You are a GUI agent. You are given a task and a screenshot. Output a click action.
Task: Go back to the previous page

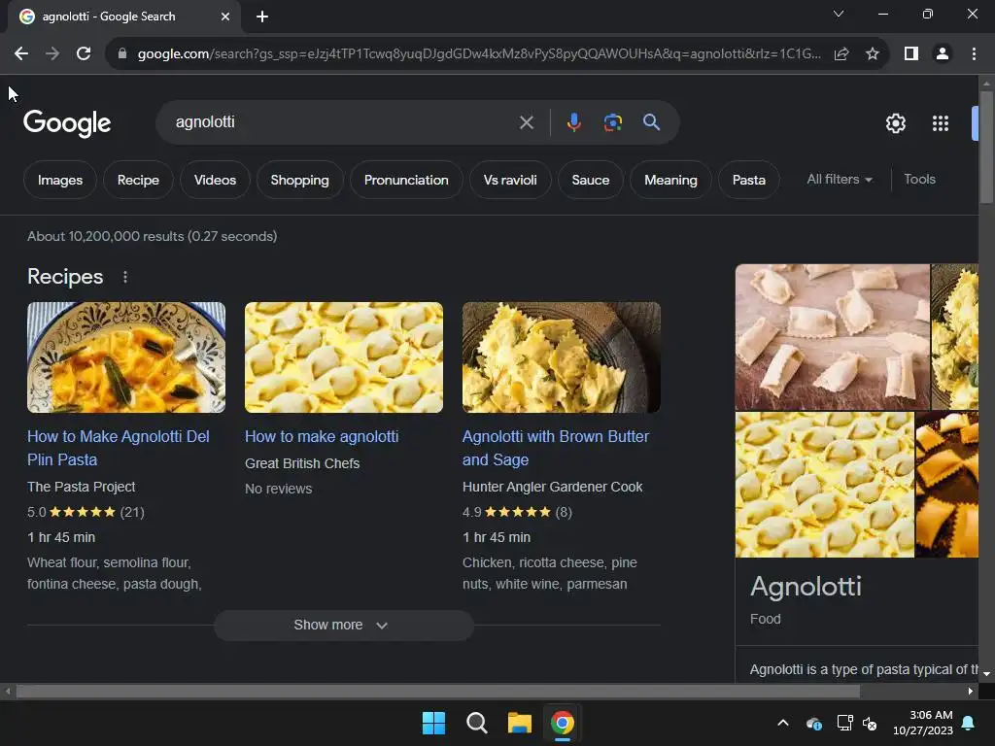tap(21, 54)
